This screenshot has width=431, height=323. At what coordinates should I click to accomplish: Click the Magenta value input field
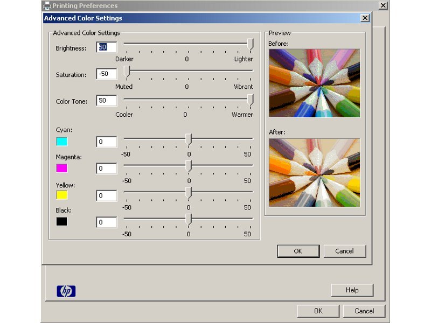point(107,168)
